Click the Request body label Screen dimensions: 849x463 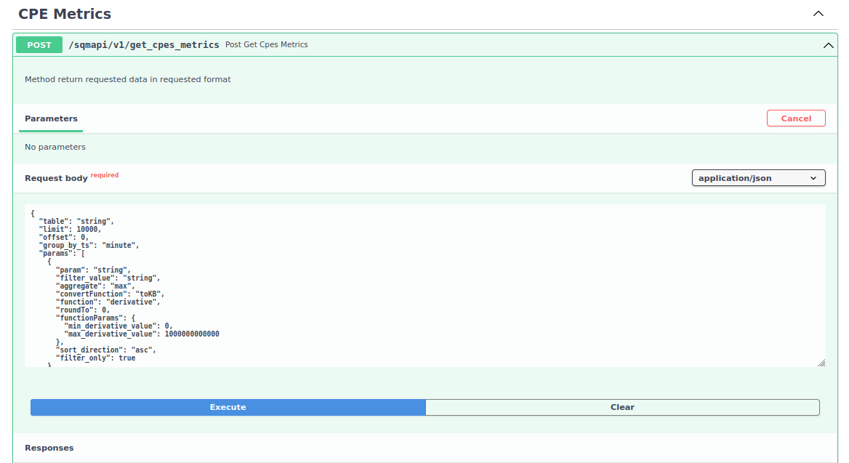(x=56, y=178)
